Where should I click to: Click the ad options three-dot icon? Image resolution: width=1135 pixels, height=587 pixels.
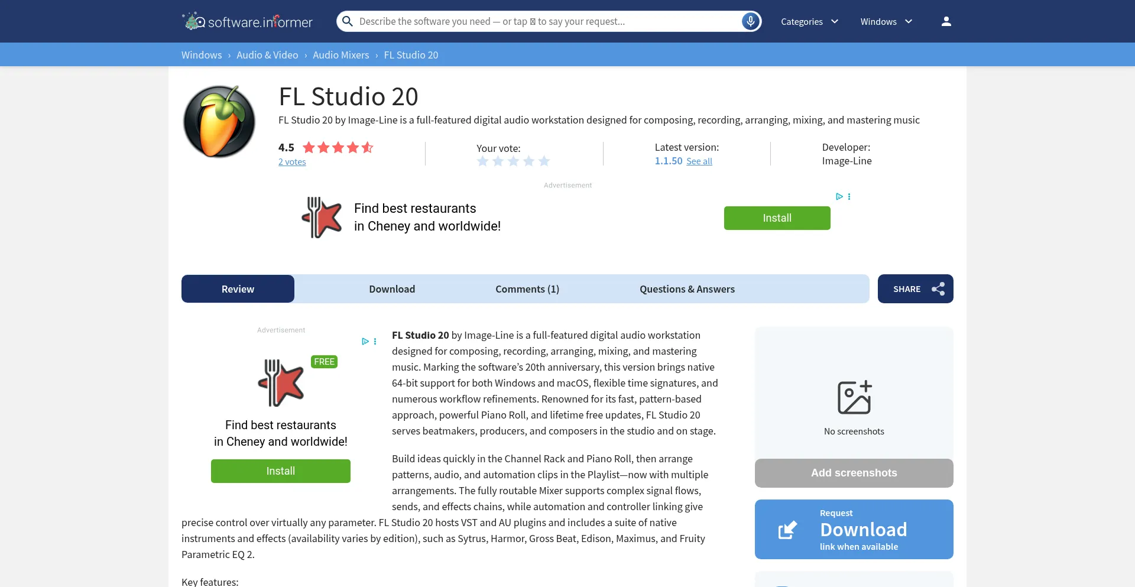point(849,196)
